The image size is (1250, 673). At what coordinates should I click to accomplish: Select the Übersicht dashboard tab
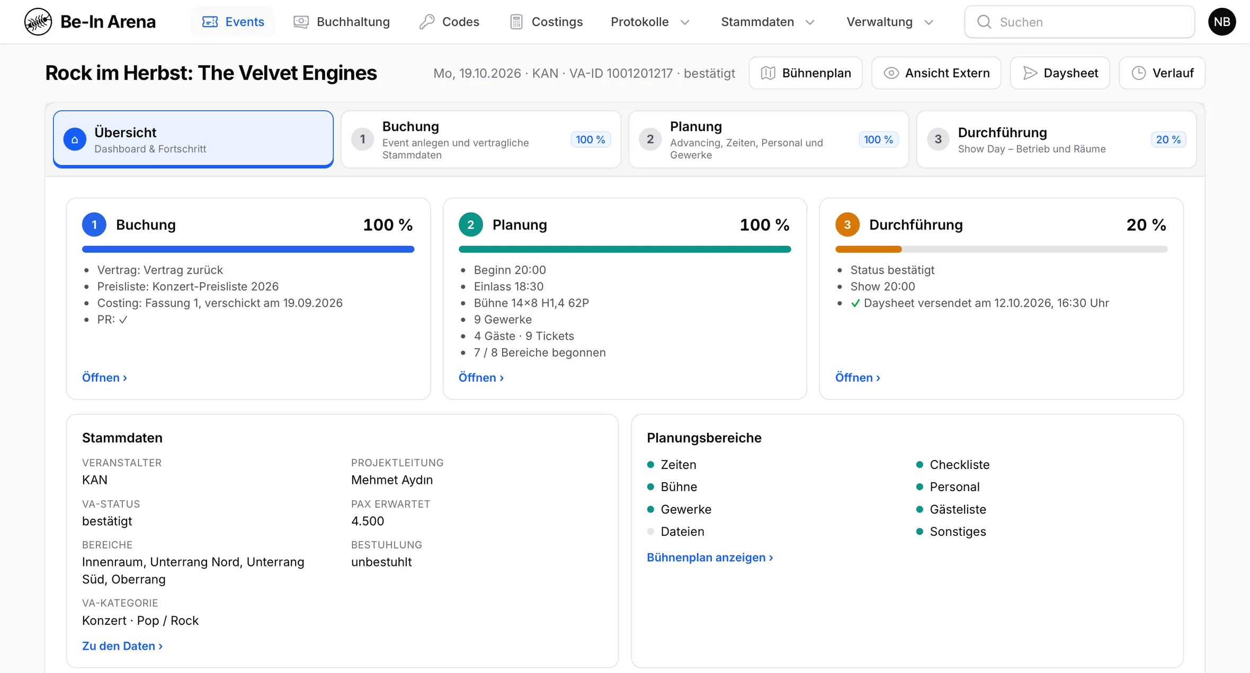pyautogui.click(x=193, y=139)
